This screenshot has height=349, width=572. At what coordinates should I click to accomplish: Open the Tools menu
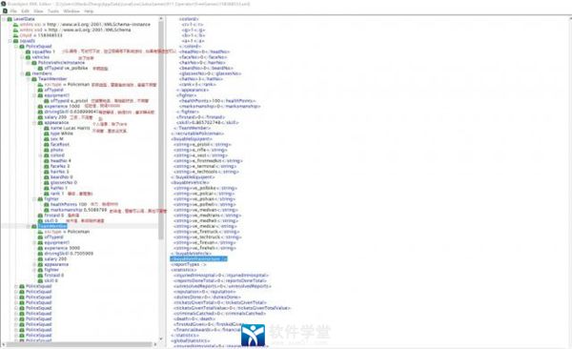point(53,11)
